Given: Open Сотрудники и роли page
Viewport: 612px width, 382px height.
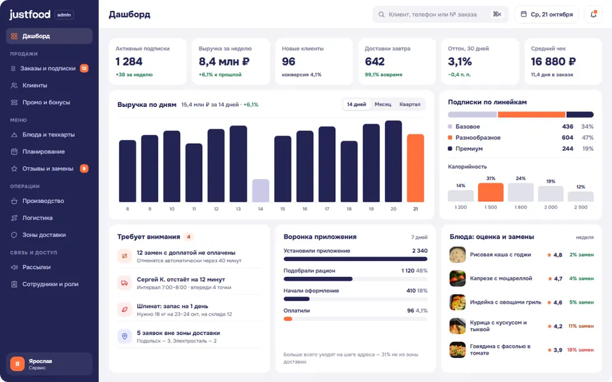Looking at the screenshot, I should coord(49,285).
